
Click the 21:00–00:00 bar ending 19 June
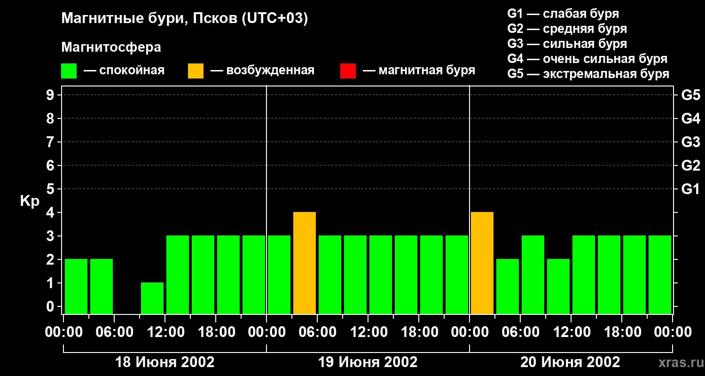(457, 275)
